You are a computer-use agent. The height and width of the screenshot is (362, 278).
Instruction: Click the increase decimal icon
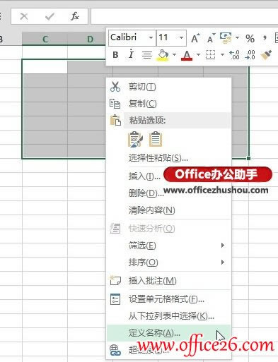click(234, 55)
